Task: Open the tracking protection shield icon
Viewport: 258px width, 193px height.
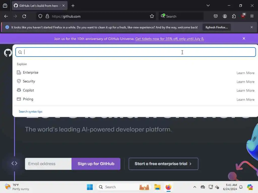Action: pyautogui.click(x=40, y=16)
